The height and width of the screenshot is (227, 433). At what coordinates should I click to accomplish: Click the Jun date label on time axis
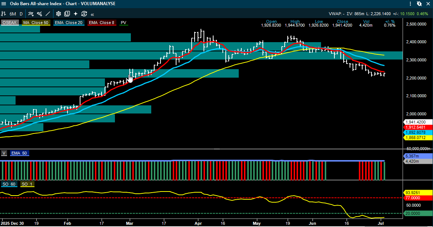pos(312,223)
